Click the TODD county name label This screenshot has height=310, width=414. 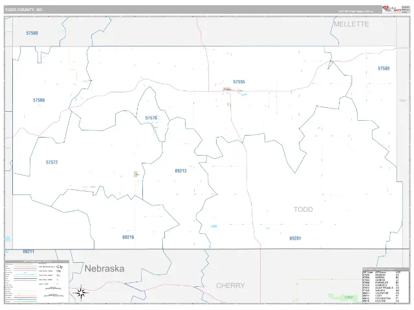[303, 209]
